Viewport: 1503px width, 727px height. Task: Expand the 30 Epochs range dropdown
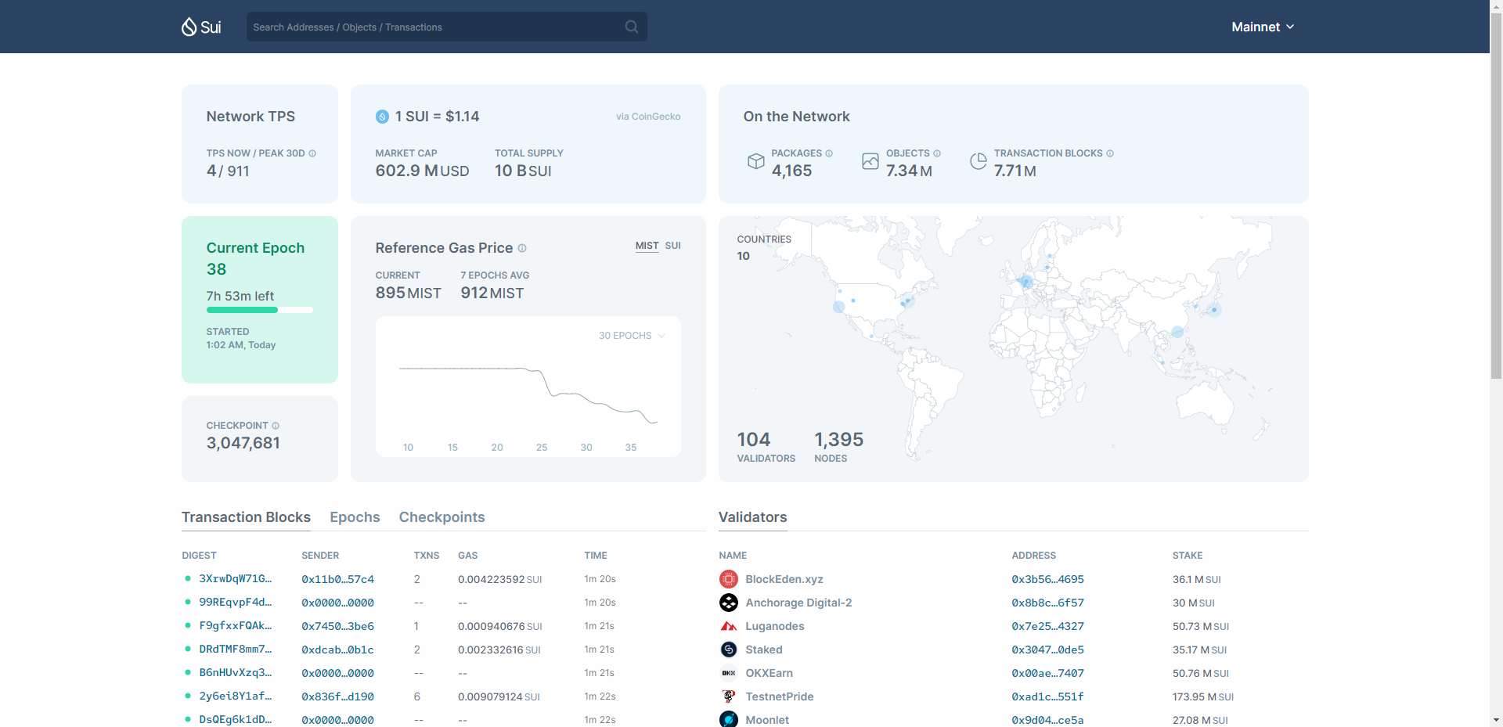632,336
